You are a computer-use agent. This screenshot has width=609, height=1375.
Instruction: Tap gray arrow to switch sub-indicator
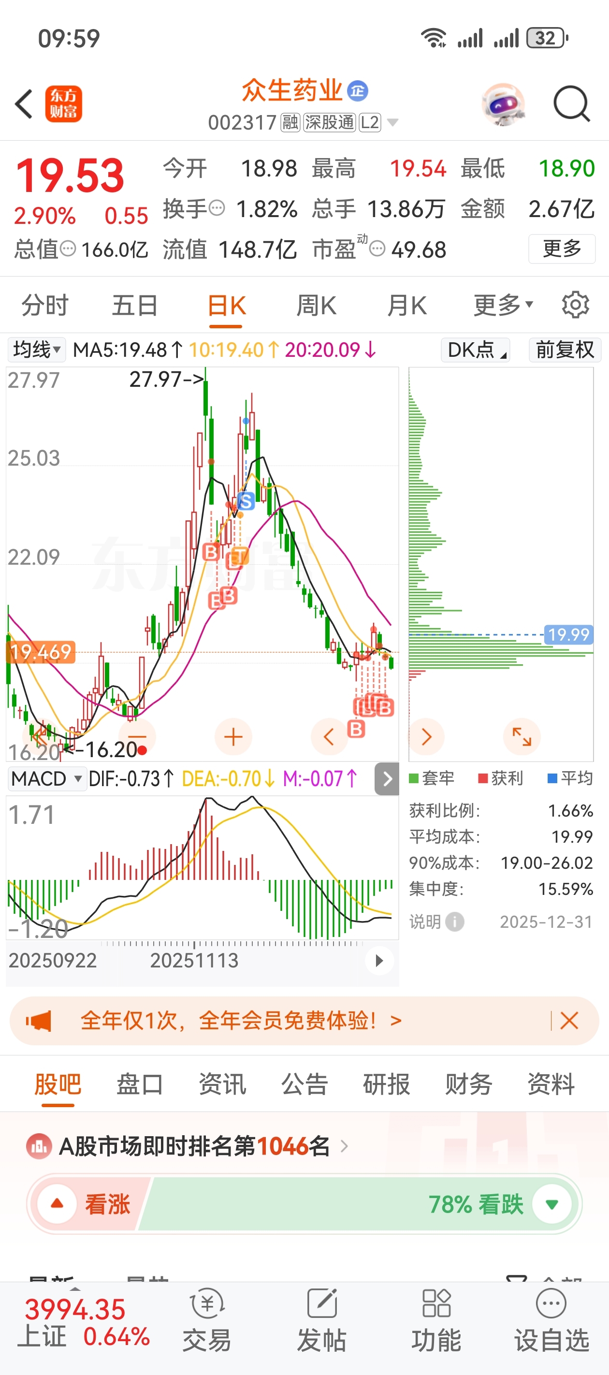(387, 779)
